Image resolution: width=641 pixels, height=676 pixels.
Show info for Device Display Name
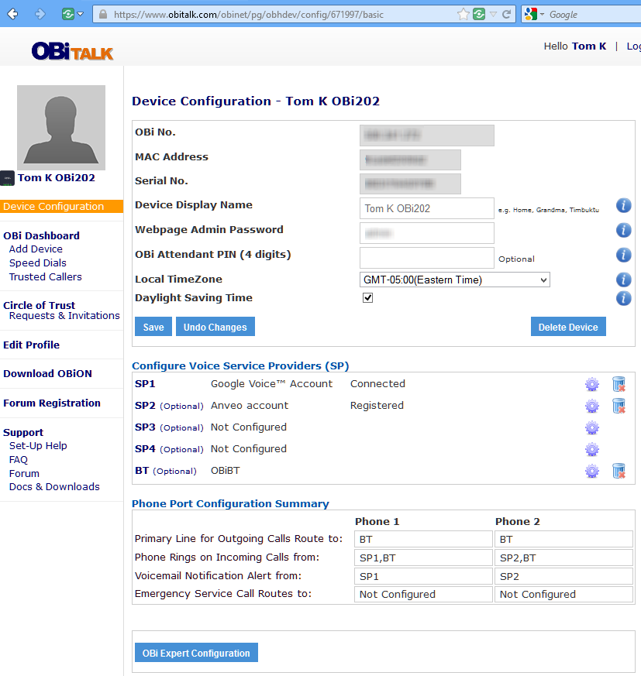pyautogui.click(x=624, y=205)
